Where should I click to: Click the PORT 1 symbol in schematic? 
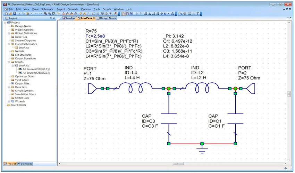coord(93,89)
